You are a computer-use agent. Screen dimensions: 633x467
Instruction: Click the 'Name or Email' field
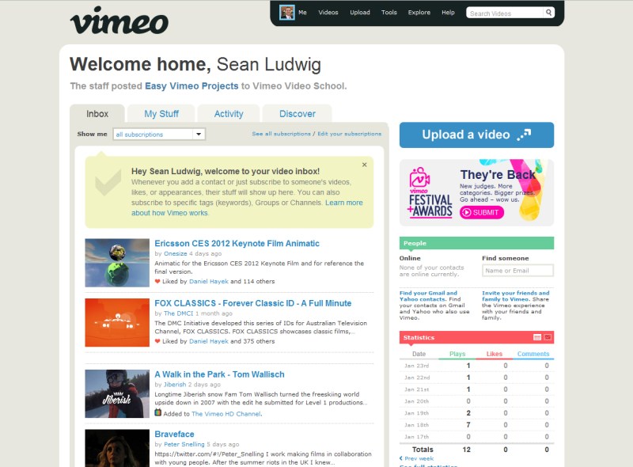[x=517, y=271]
